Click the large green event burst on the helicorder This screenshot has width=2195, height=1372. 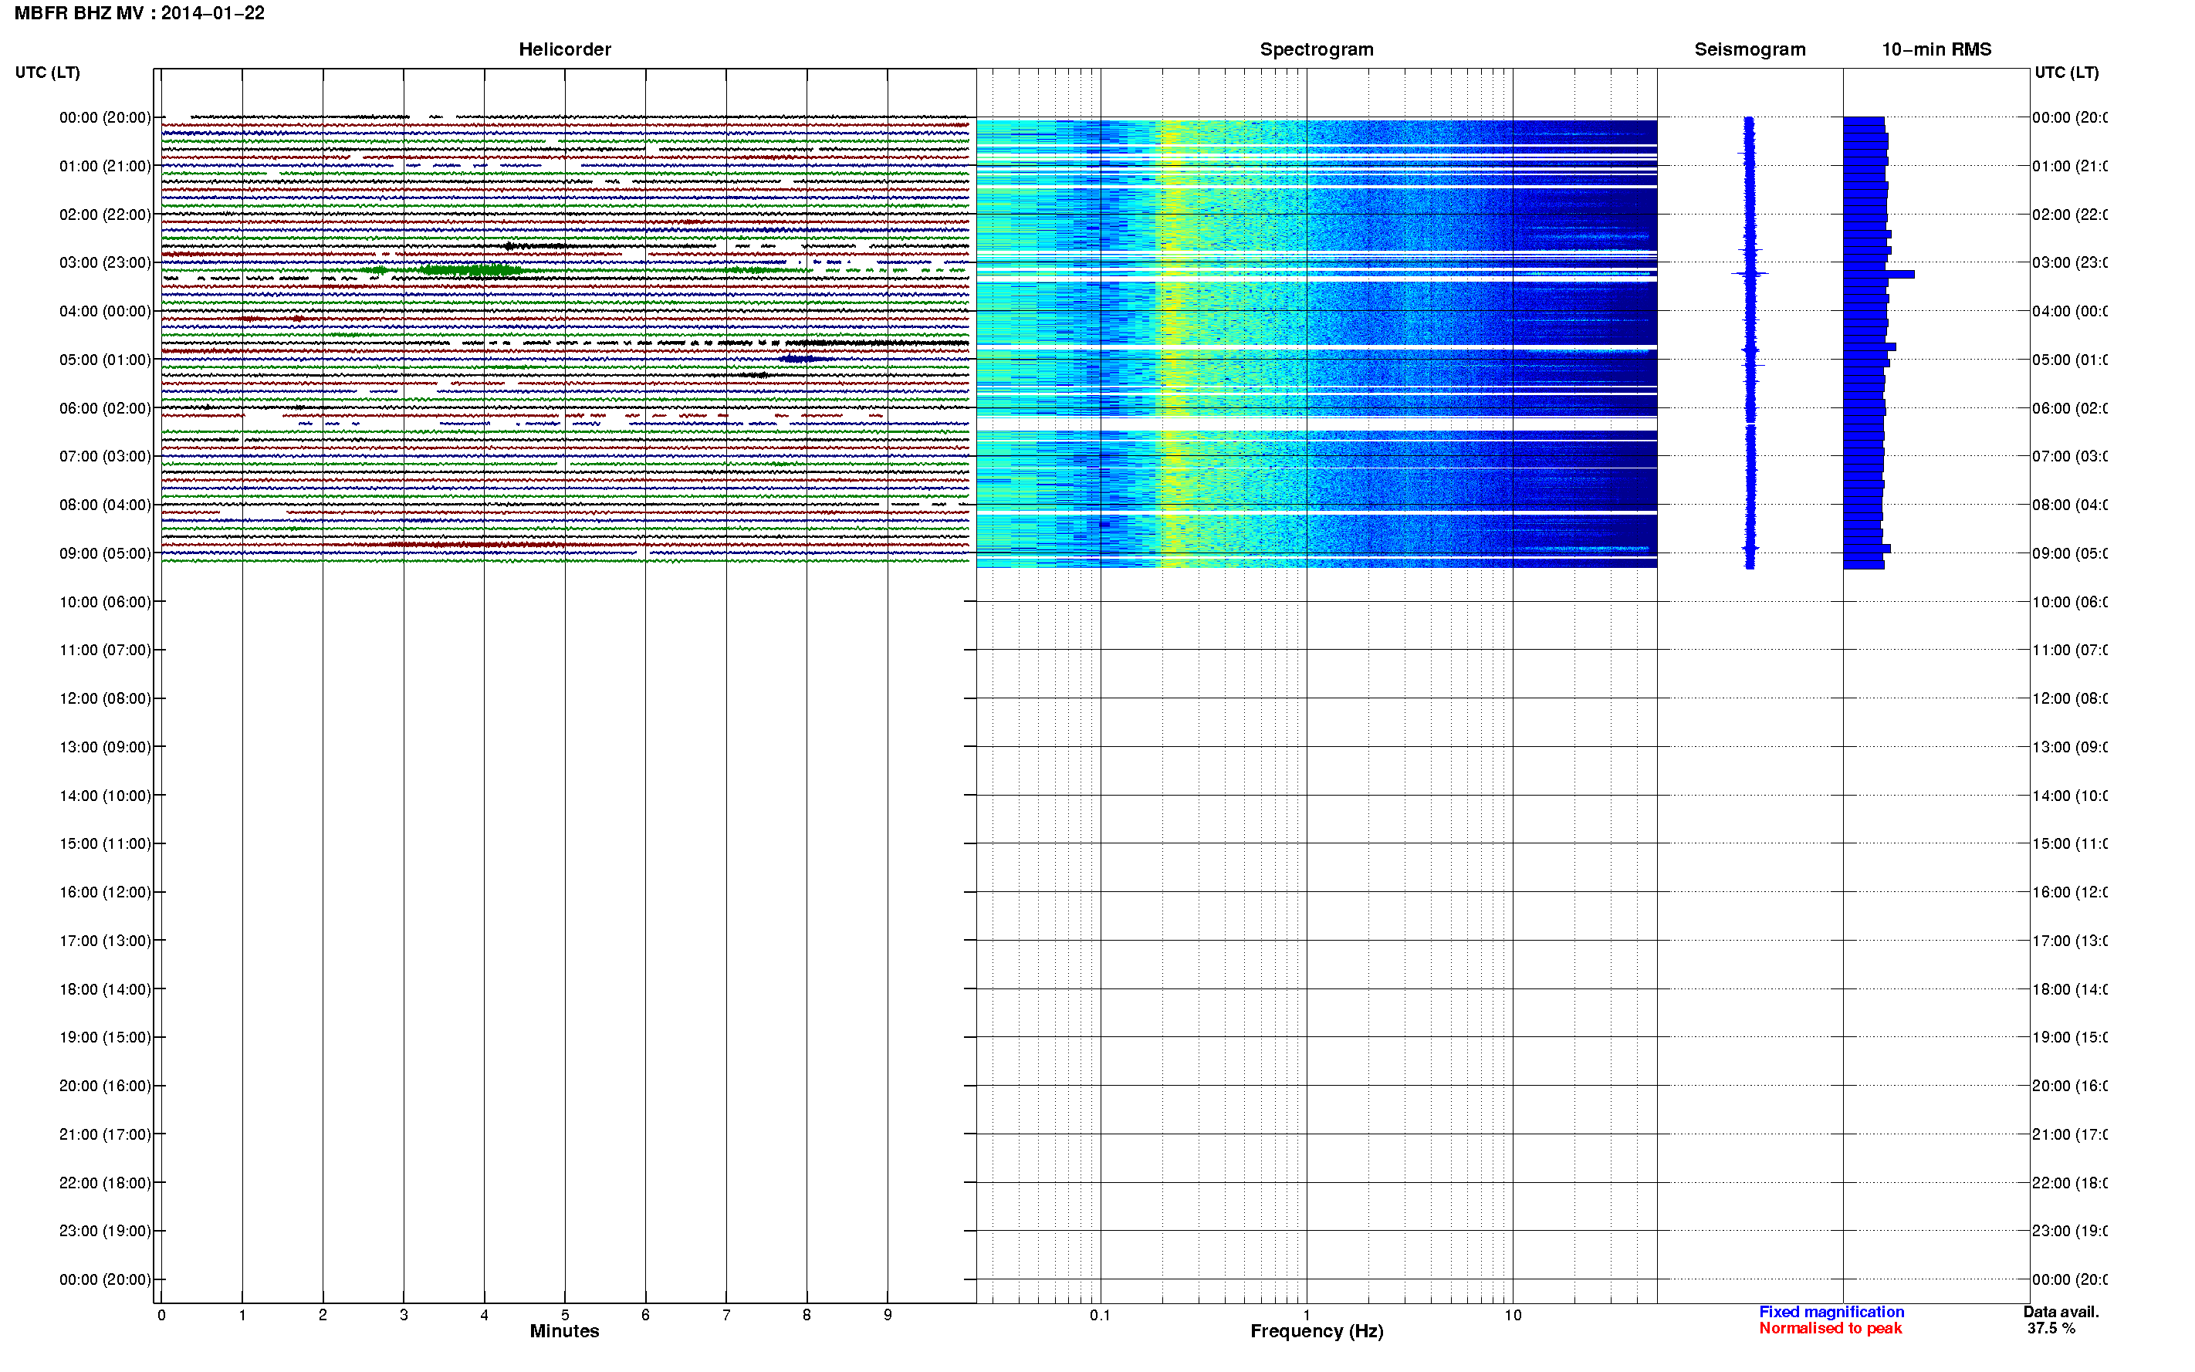coord(472,269)
